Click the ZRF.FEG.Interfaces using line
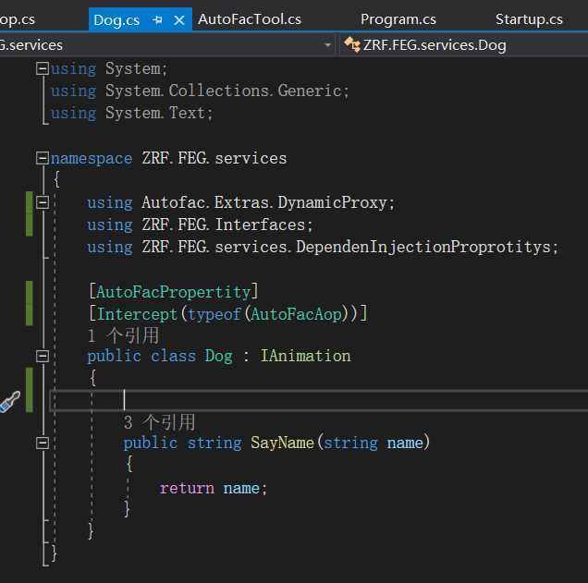 tap(200, 225)
